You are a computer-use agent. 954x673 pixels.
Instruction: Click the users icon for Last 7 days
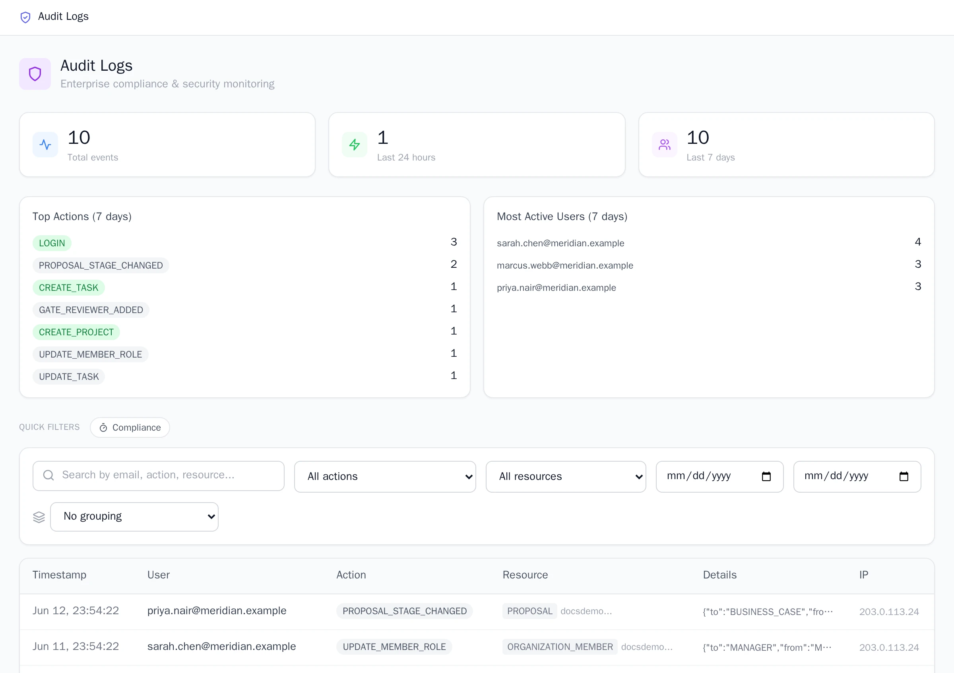tap(664, 145)
